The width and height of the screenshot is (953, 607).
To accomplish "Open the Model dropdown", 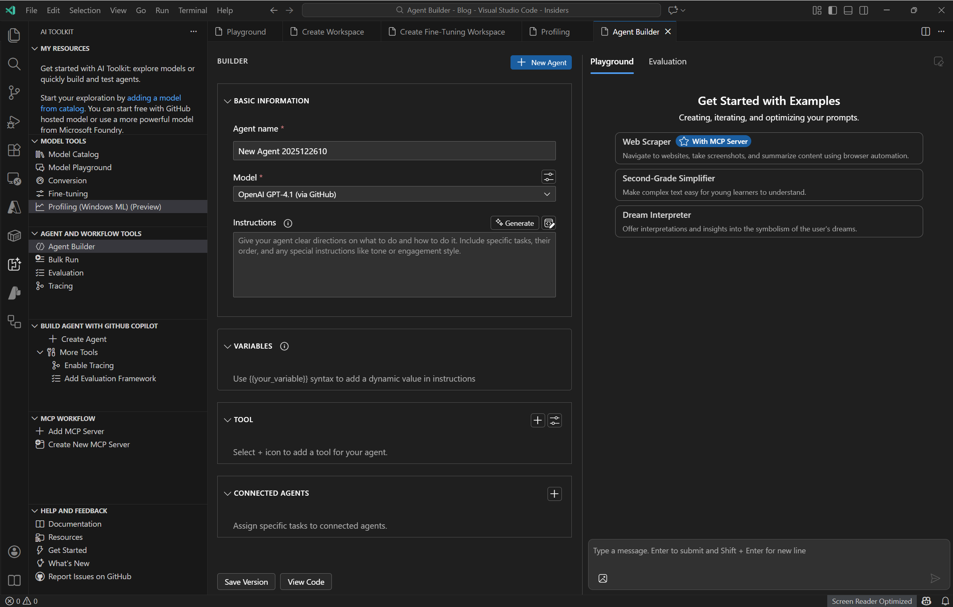I will 394,194.
